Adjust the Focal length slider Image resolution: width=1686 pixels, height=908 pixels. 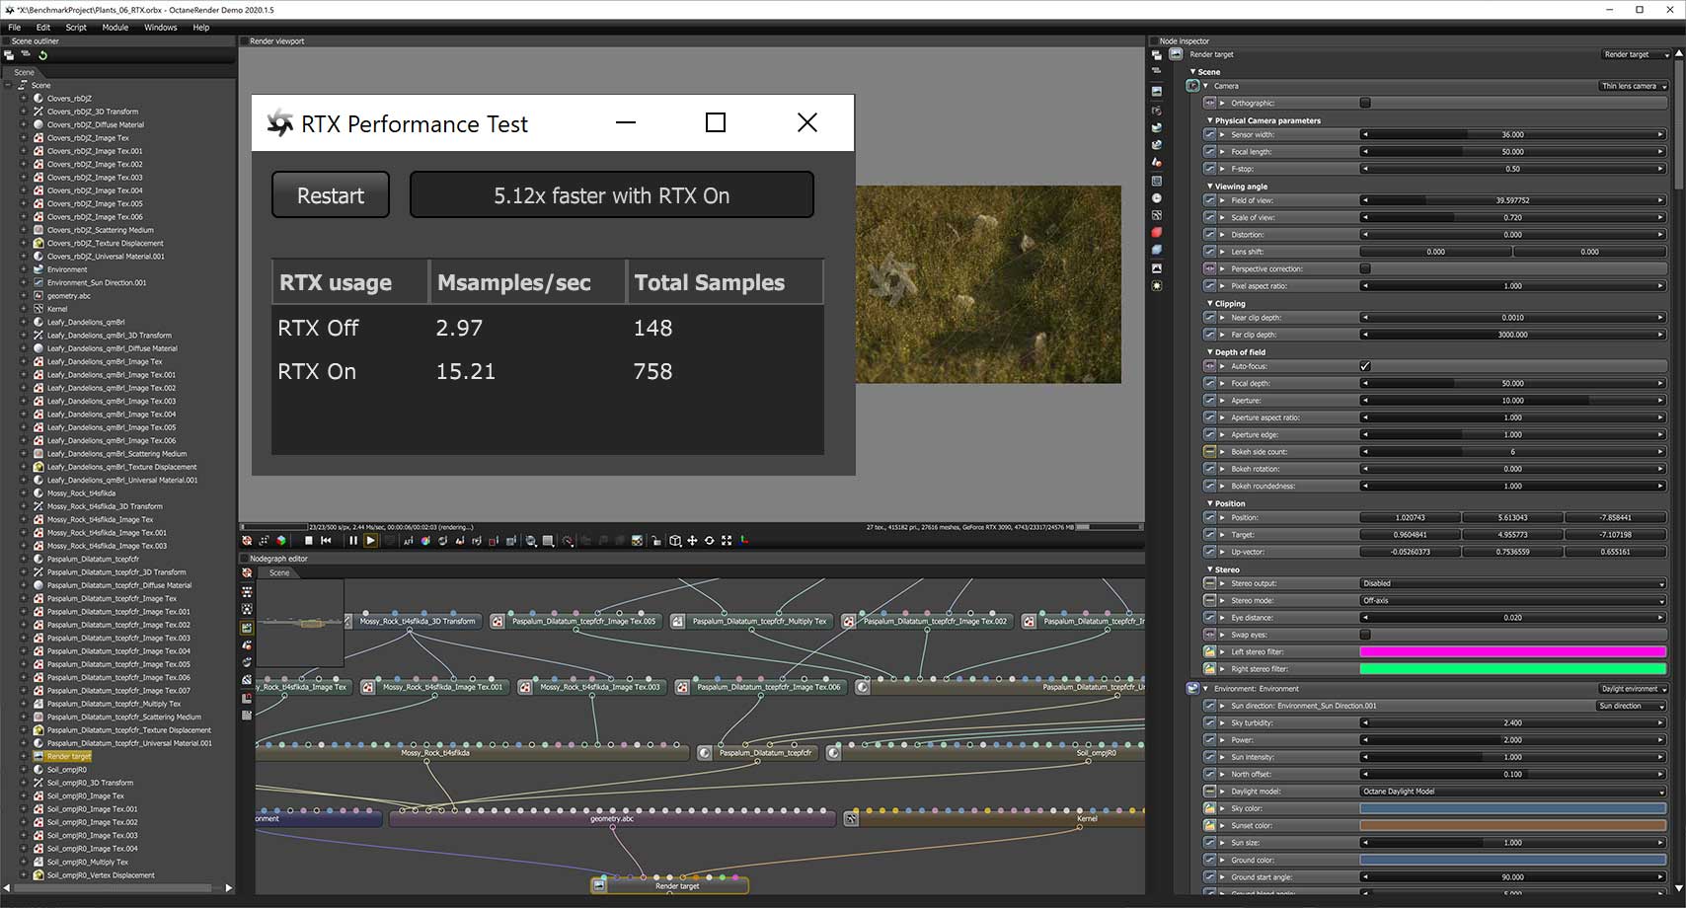[1513, 152]
